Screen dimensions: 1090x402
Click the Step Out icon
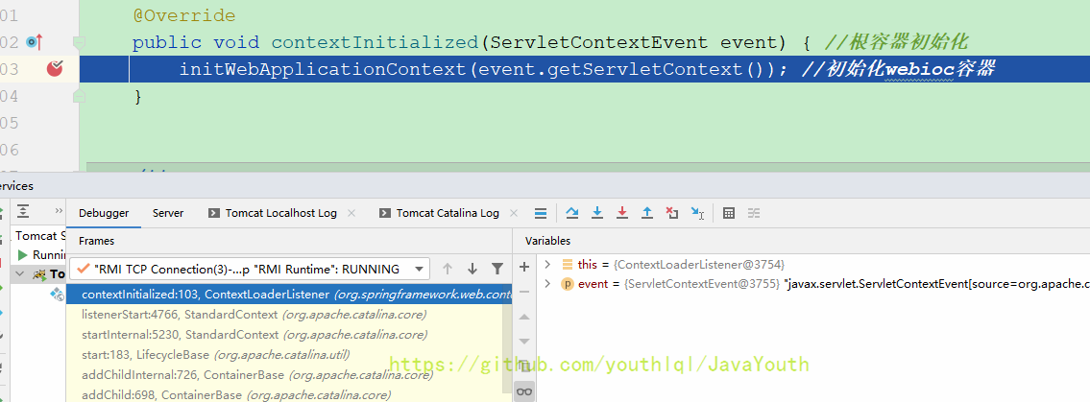[x=647, y=213]
